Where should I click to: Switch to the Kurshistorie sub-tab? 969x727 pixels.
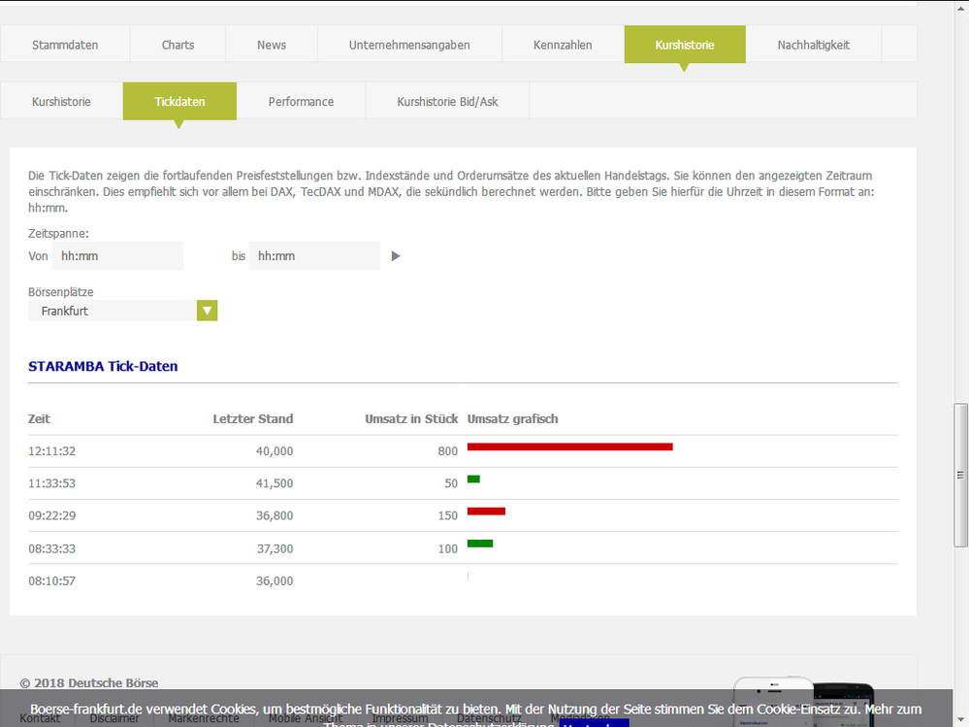coord(61,101)
